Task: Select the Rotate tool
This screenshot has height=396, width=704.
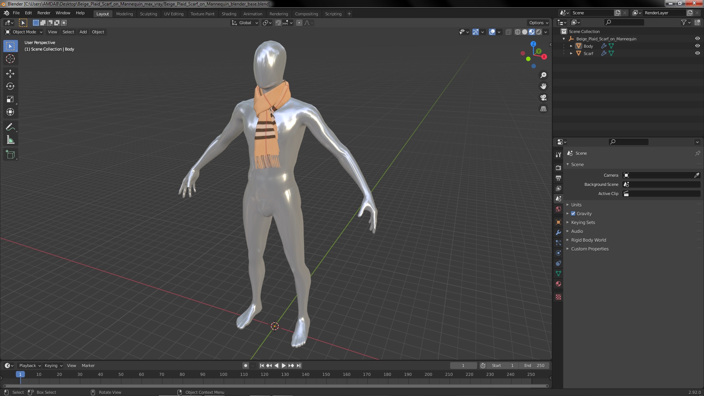Action: [10, 87]
